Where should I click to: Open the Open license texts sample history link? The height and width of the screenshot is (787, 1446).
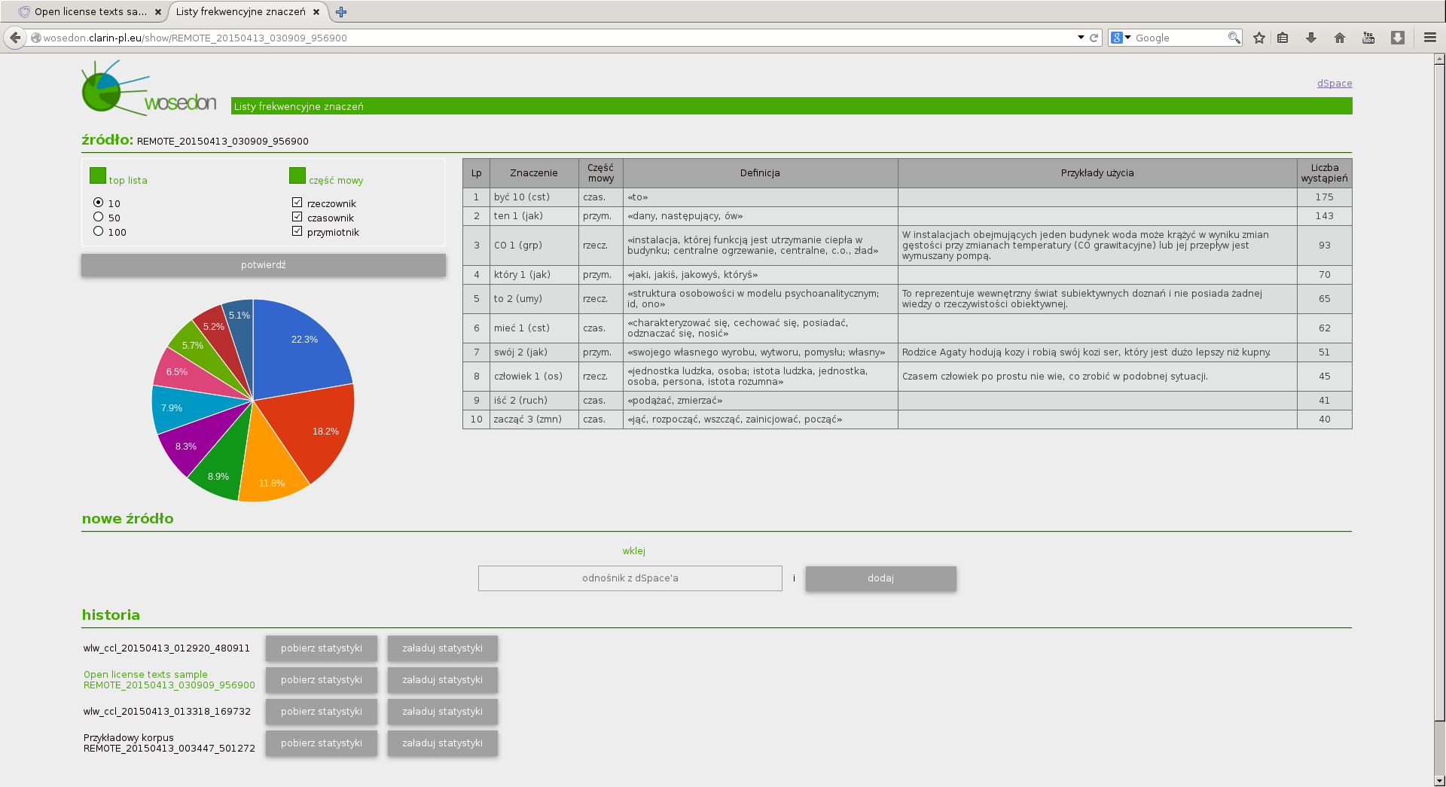coord(169,680)
